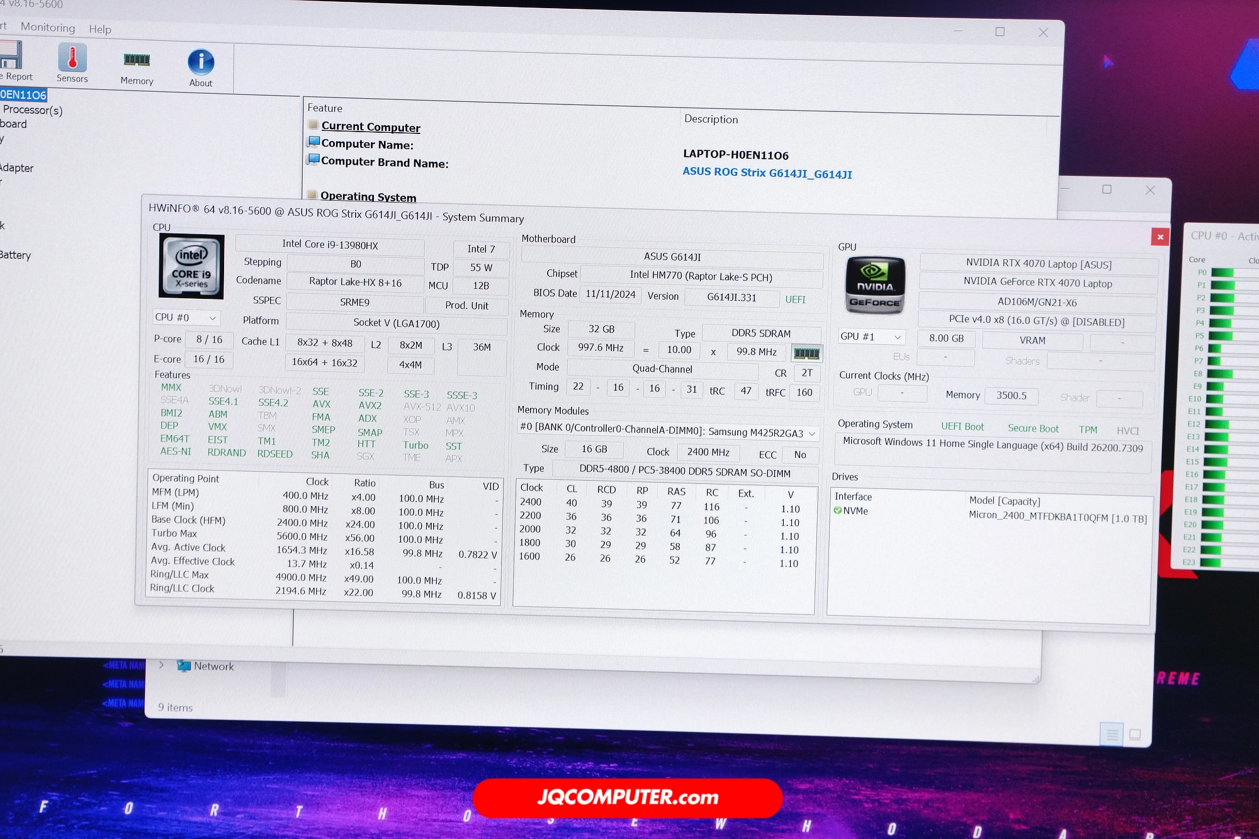Click the Computer Name monitor icon
Image resolution: width=1259 pixels, height=839 pixels.
coord(313,142)
